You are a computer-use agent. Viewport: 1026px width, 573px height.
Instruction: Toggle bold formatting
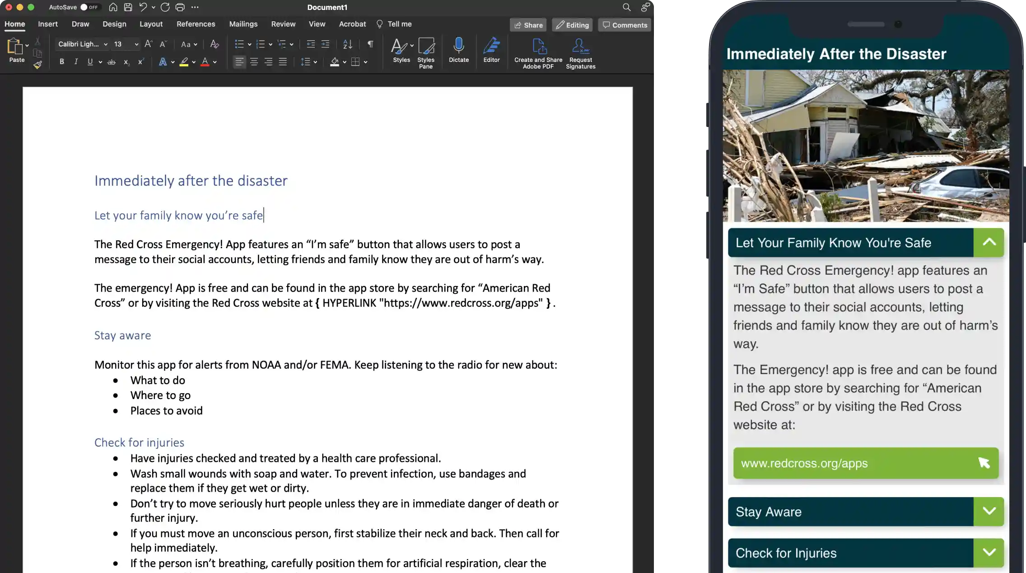click(62, 62)
